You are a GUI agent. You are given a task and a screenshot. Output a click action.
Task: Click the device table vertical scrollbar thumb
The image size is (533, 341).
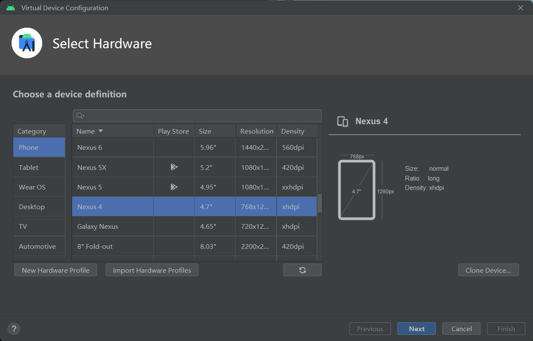(320, 203)
